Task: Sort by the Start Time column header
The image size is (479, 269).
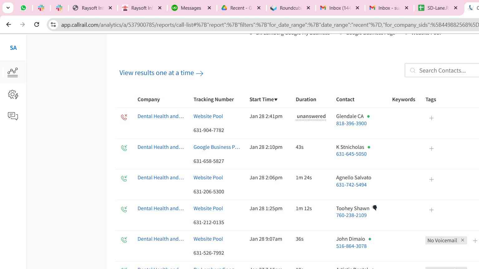Action: point(264,99)
